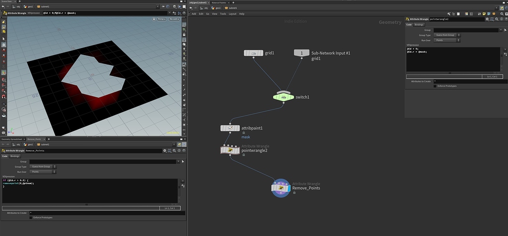508x236 pixels.
Task: Select the switch1 node in the network
Action: 283,97
